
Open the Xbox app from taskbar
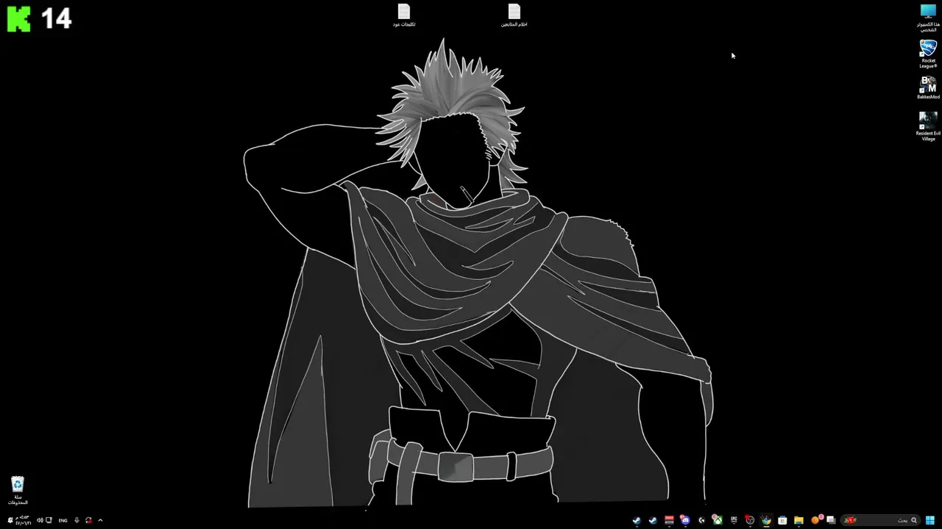pyautogui.click(x=718, y=520)
